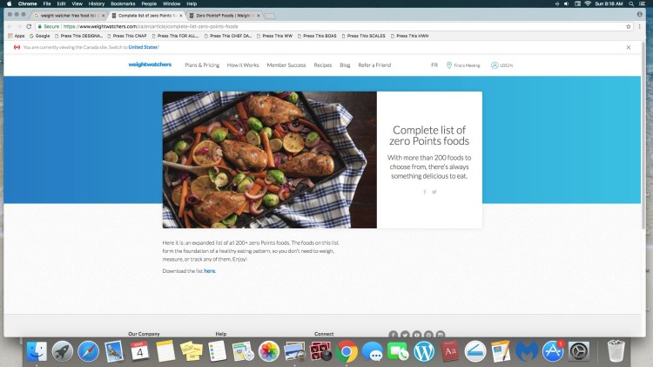Open Google bookmark in bookmarks bar
The width and height of the screenshot is (653, 367).
point(39,36)
